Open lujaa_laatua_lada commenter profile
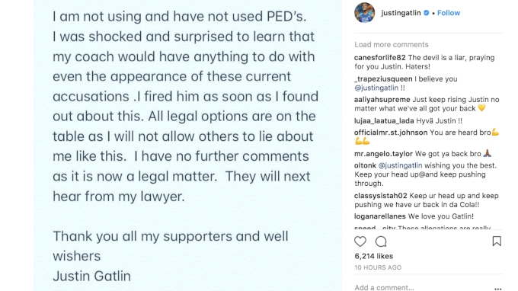The image size is (518, 291). click(x=384, y=121)
